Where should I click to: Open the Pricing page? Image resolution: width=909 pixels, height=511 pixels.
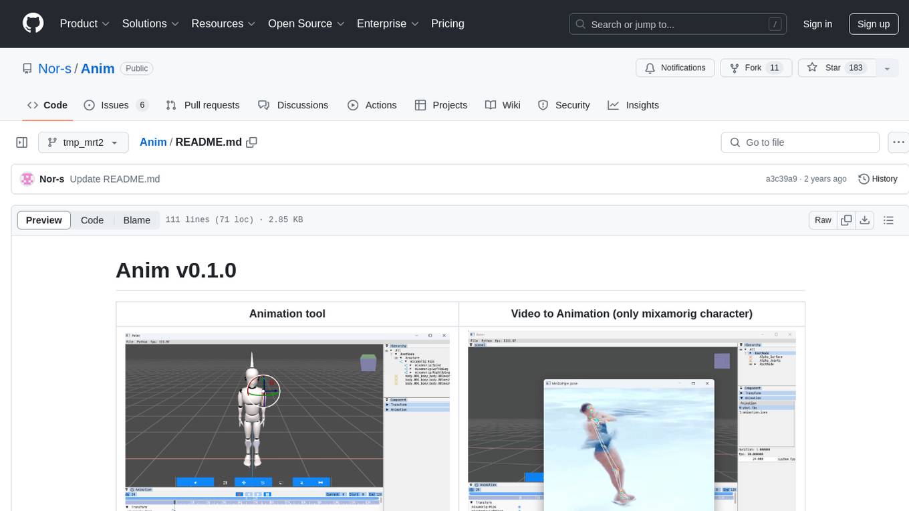[x=448, y=23]
